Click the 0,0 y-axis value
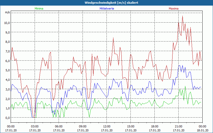The image size is (213, 133). point(7,118)
